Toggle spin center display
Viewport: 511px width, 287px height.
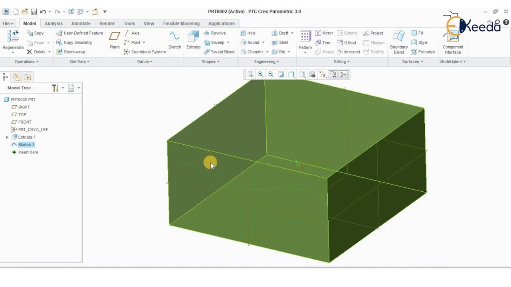[x=343, y=75]
